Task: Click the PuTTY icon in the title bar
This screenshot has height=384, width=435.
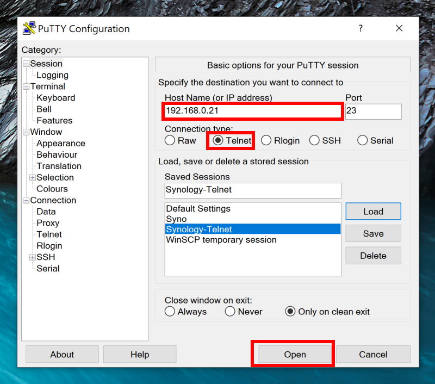Action: (29, 28)
